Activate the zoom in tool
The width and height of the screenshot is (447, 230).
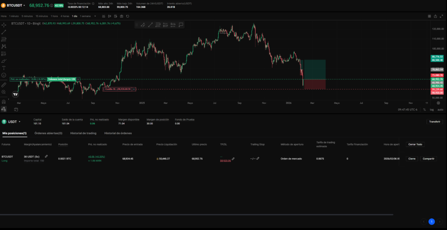coord(4,92)
